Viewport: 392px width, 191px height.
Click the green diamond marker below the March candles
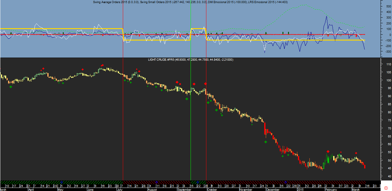click(x=11, y=87)
